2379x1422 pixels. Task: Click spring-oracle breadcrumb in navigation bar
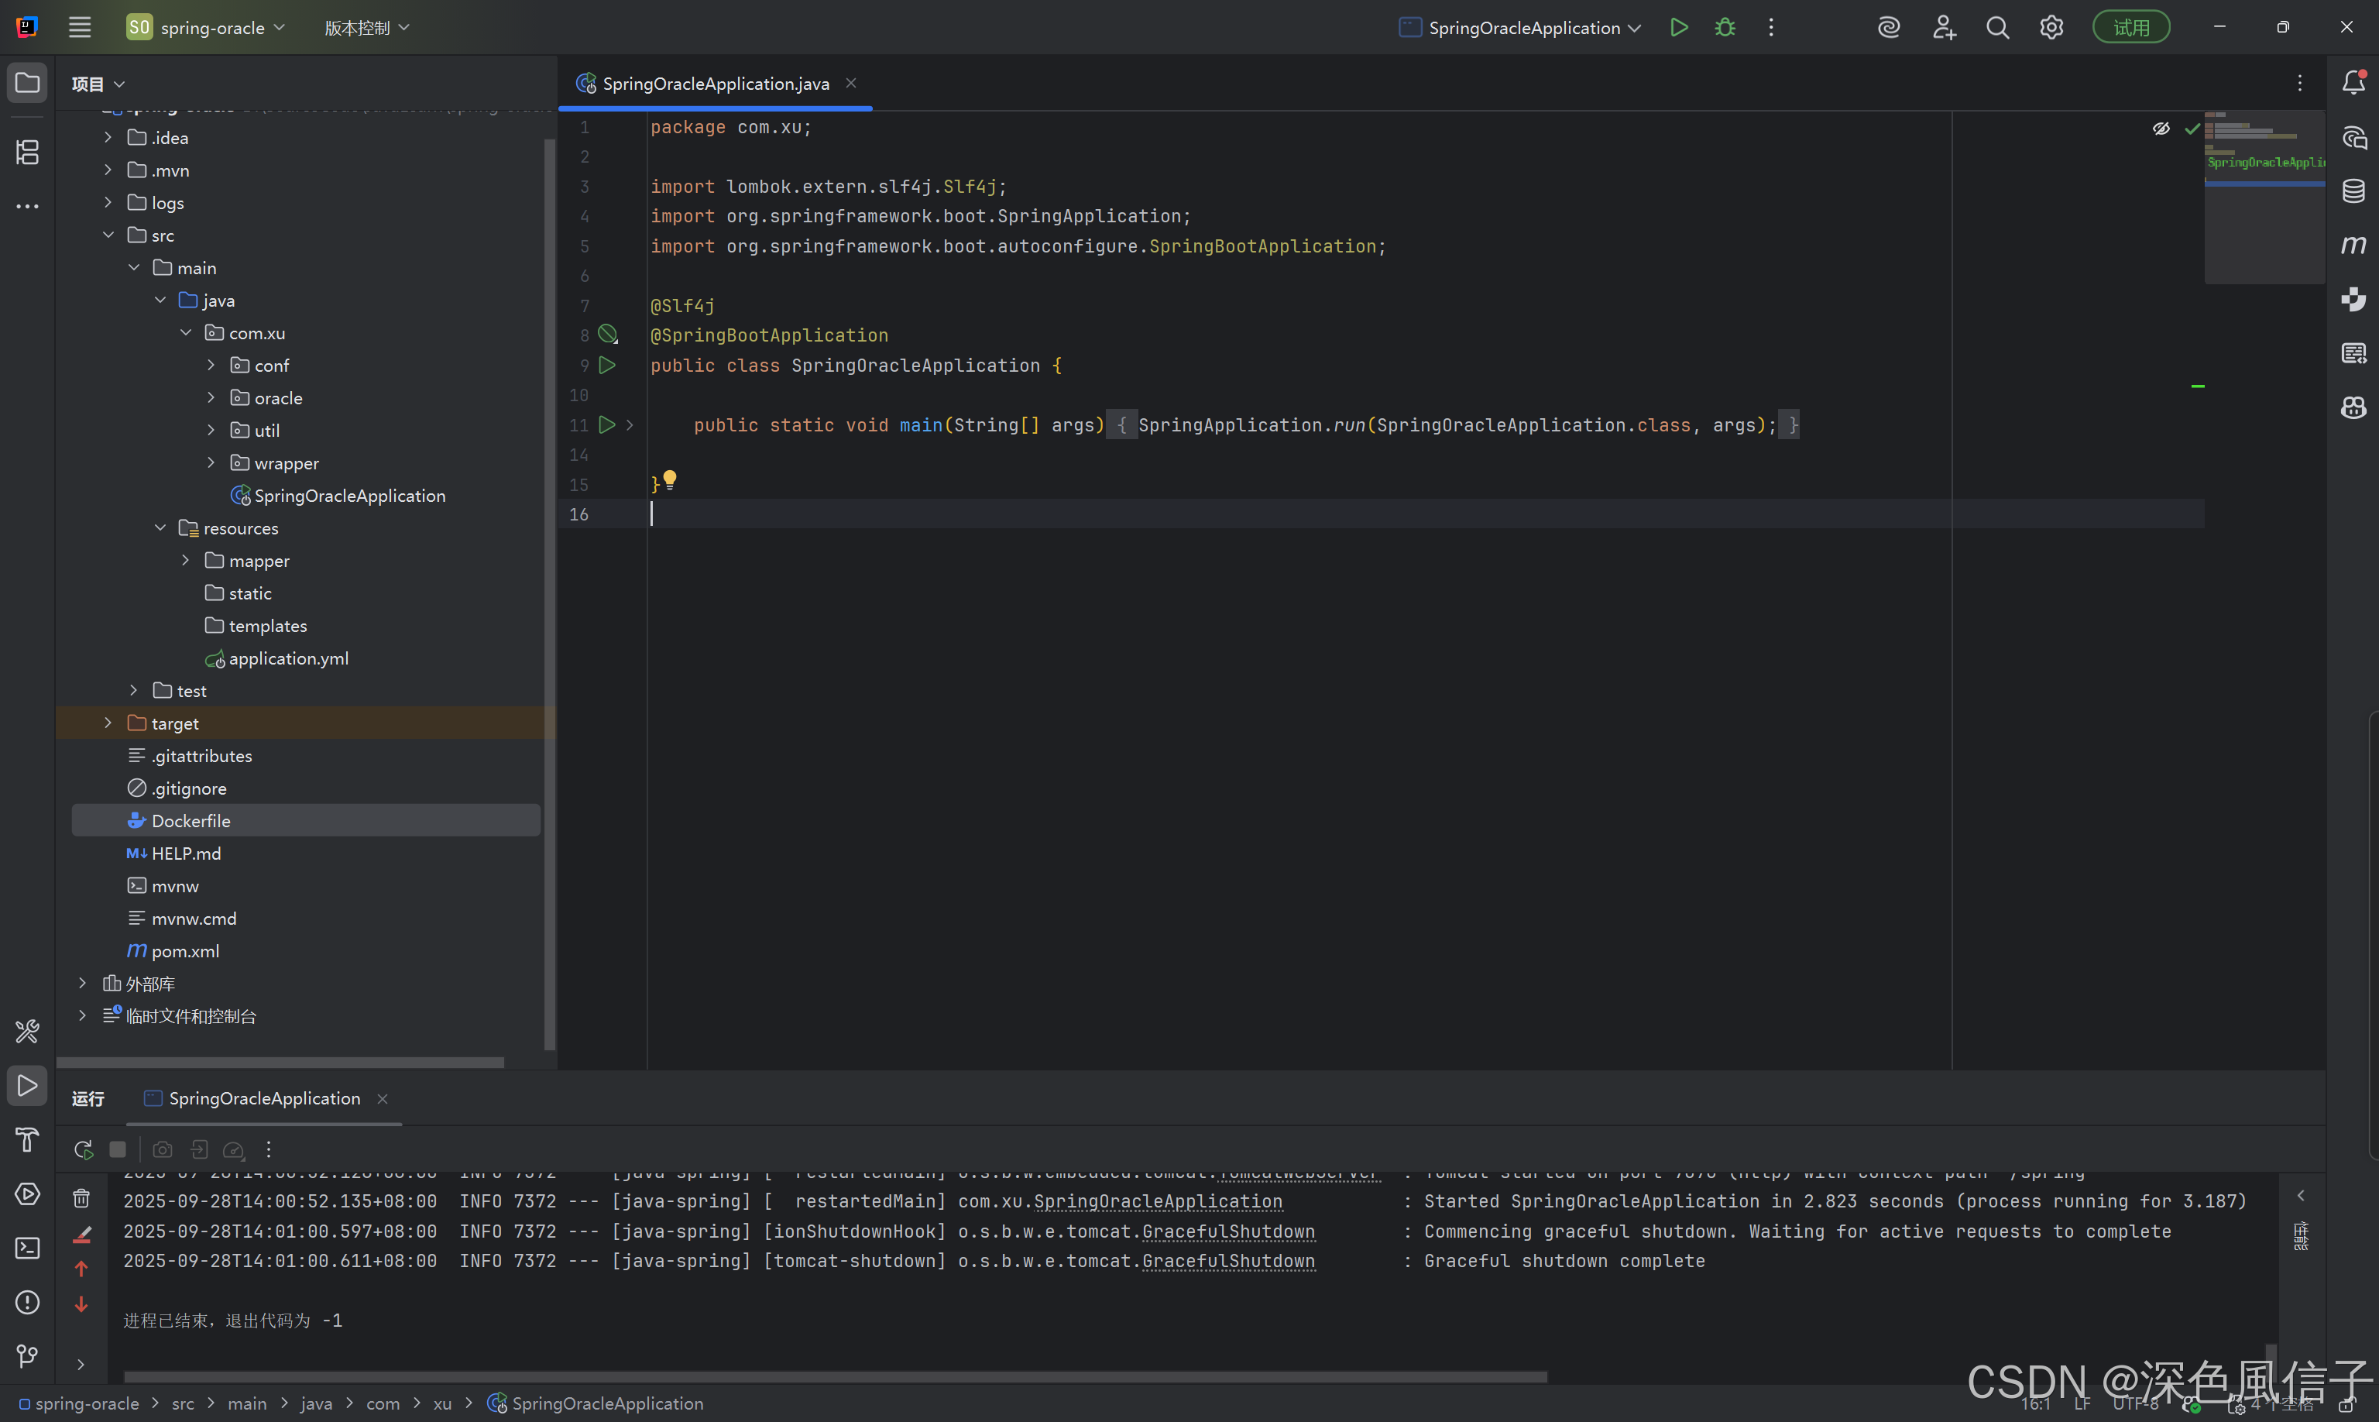(78, 1403)
